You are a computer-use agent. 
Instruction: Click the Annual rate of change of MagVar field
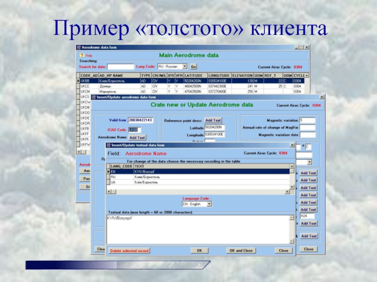coord(307,127)
